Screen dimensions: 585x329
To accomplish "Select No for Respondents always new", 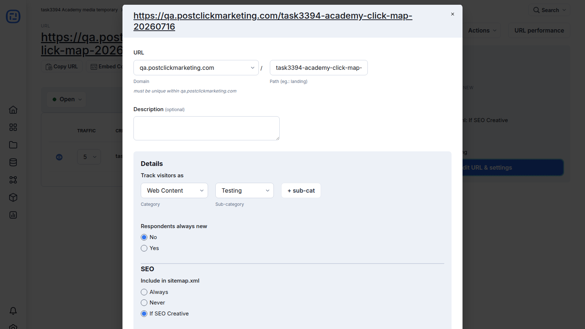I will pyautogui.click(x=144, y=237).
